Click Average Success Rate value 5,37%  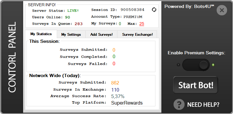(x=118, y=96)
